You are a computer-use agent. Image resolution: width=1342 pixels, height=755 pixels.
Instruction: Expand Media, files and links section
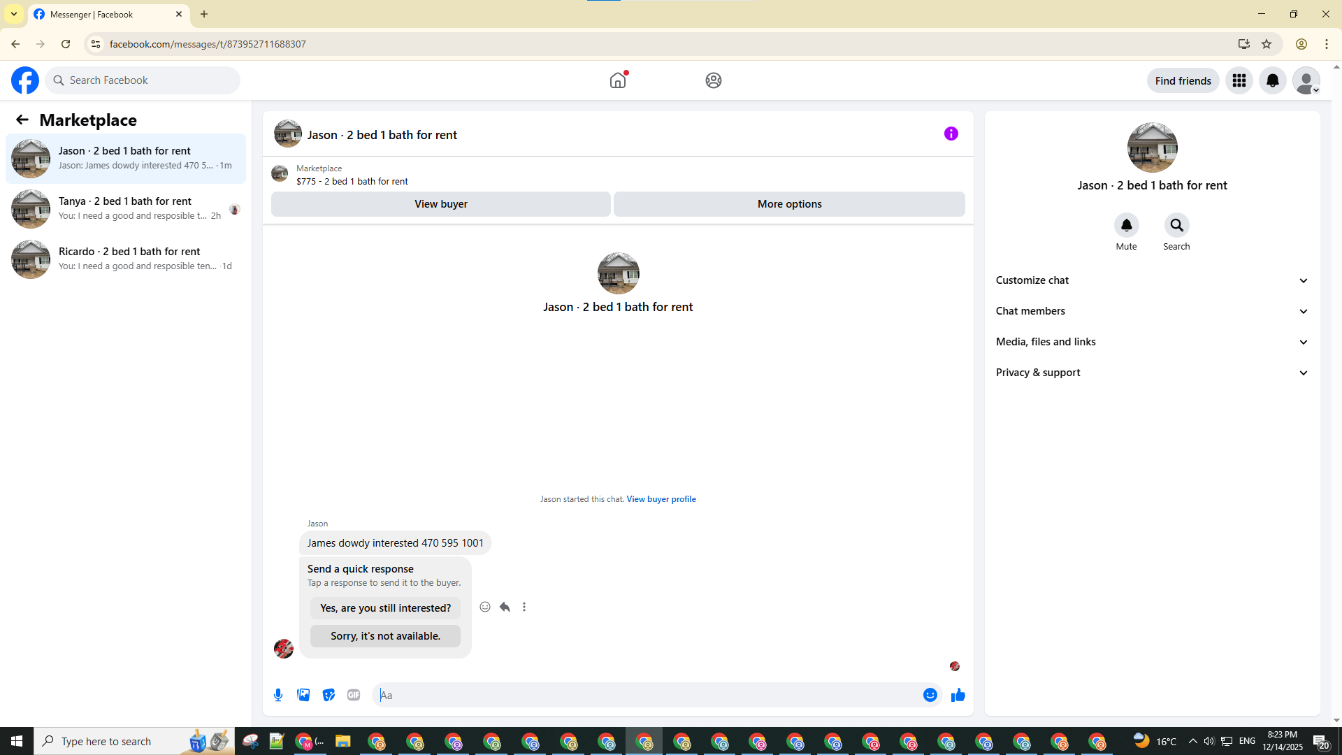(x=1151, y=342)
